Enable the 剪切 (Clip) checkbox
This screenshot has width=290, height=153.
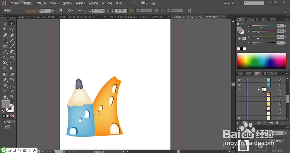tap(270, 146)
